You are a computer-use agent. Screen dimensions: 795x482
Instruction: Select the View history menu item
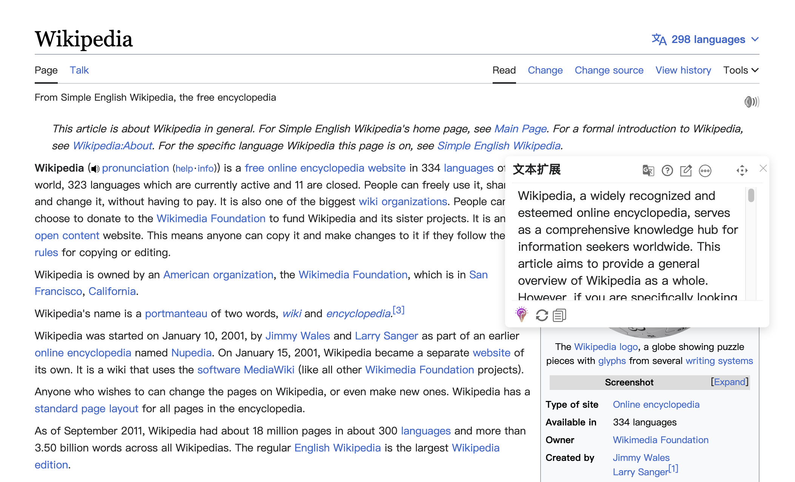pyautogui.click(x=683, y=70)
